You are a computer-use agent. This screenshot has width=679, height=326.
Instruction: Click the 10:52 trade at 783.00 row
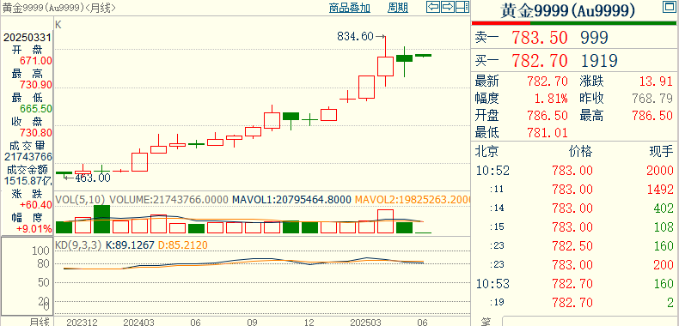point(575,170)
